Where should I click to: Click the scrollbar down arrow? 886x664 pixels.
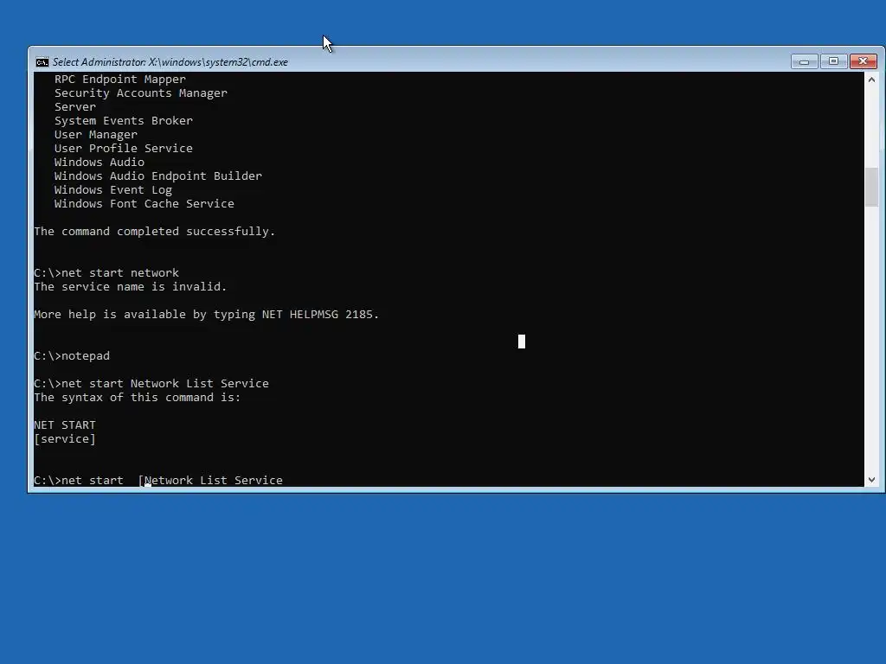point(871,479)
